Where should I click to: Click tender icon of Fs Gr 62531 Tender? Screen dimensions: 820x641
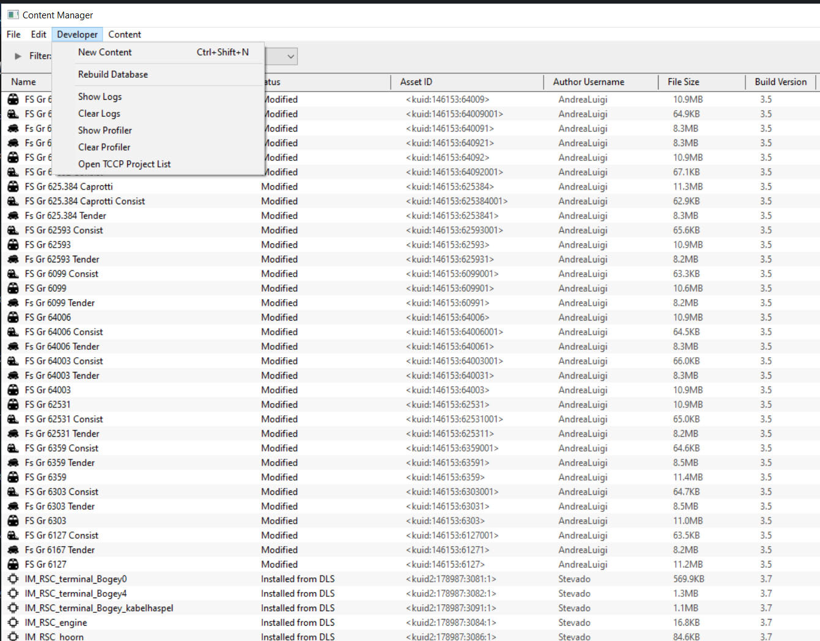coord(13,434)
